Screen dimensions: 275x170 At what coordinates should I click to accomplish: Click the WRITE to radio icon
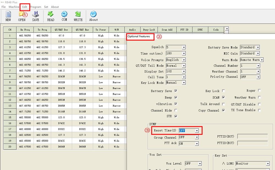pyautogui.click(x=78, y=14)
